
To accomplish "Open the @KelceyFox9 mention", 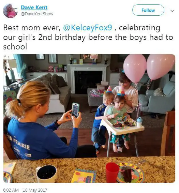I will pos(88,28).
